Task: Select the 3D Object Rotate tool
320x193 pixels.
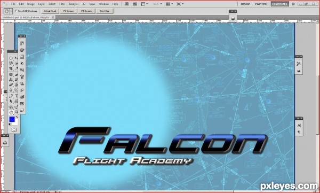Action: (x=11, y=107)
